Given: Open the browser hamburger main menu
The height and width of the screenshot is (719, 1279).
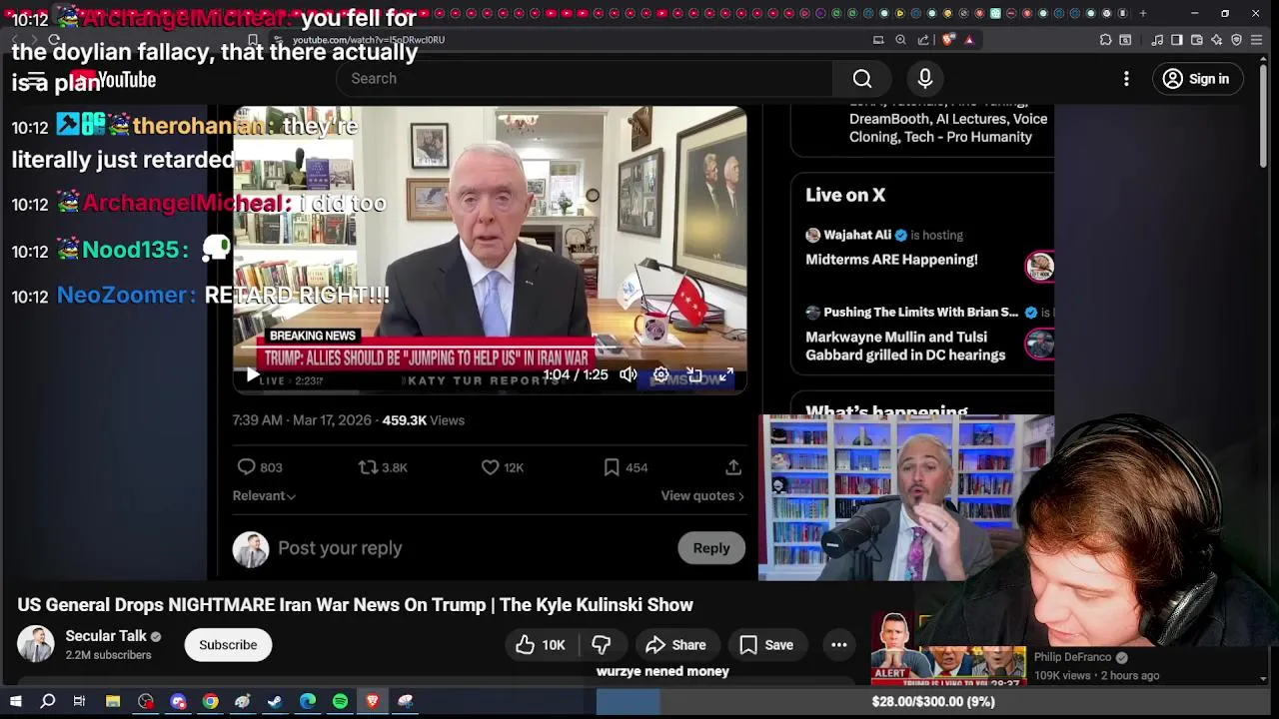Looking at the screenshot, I should tap(1257, 40).
